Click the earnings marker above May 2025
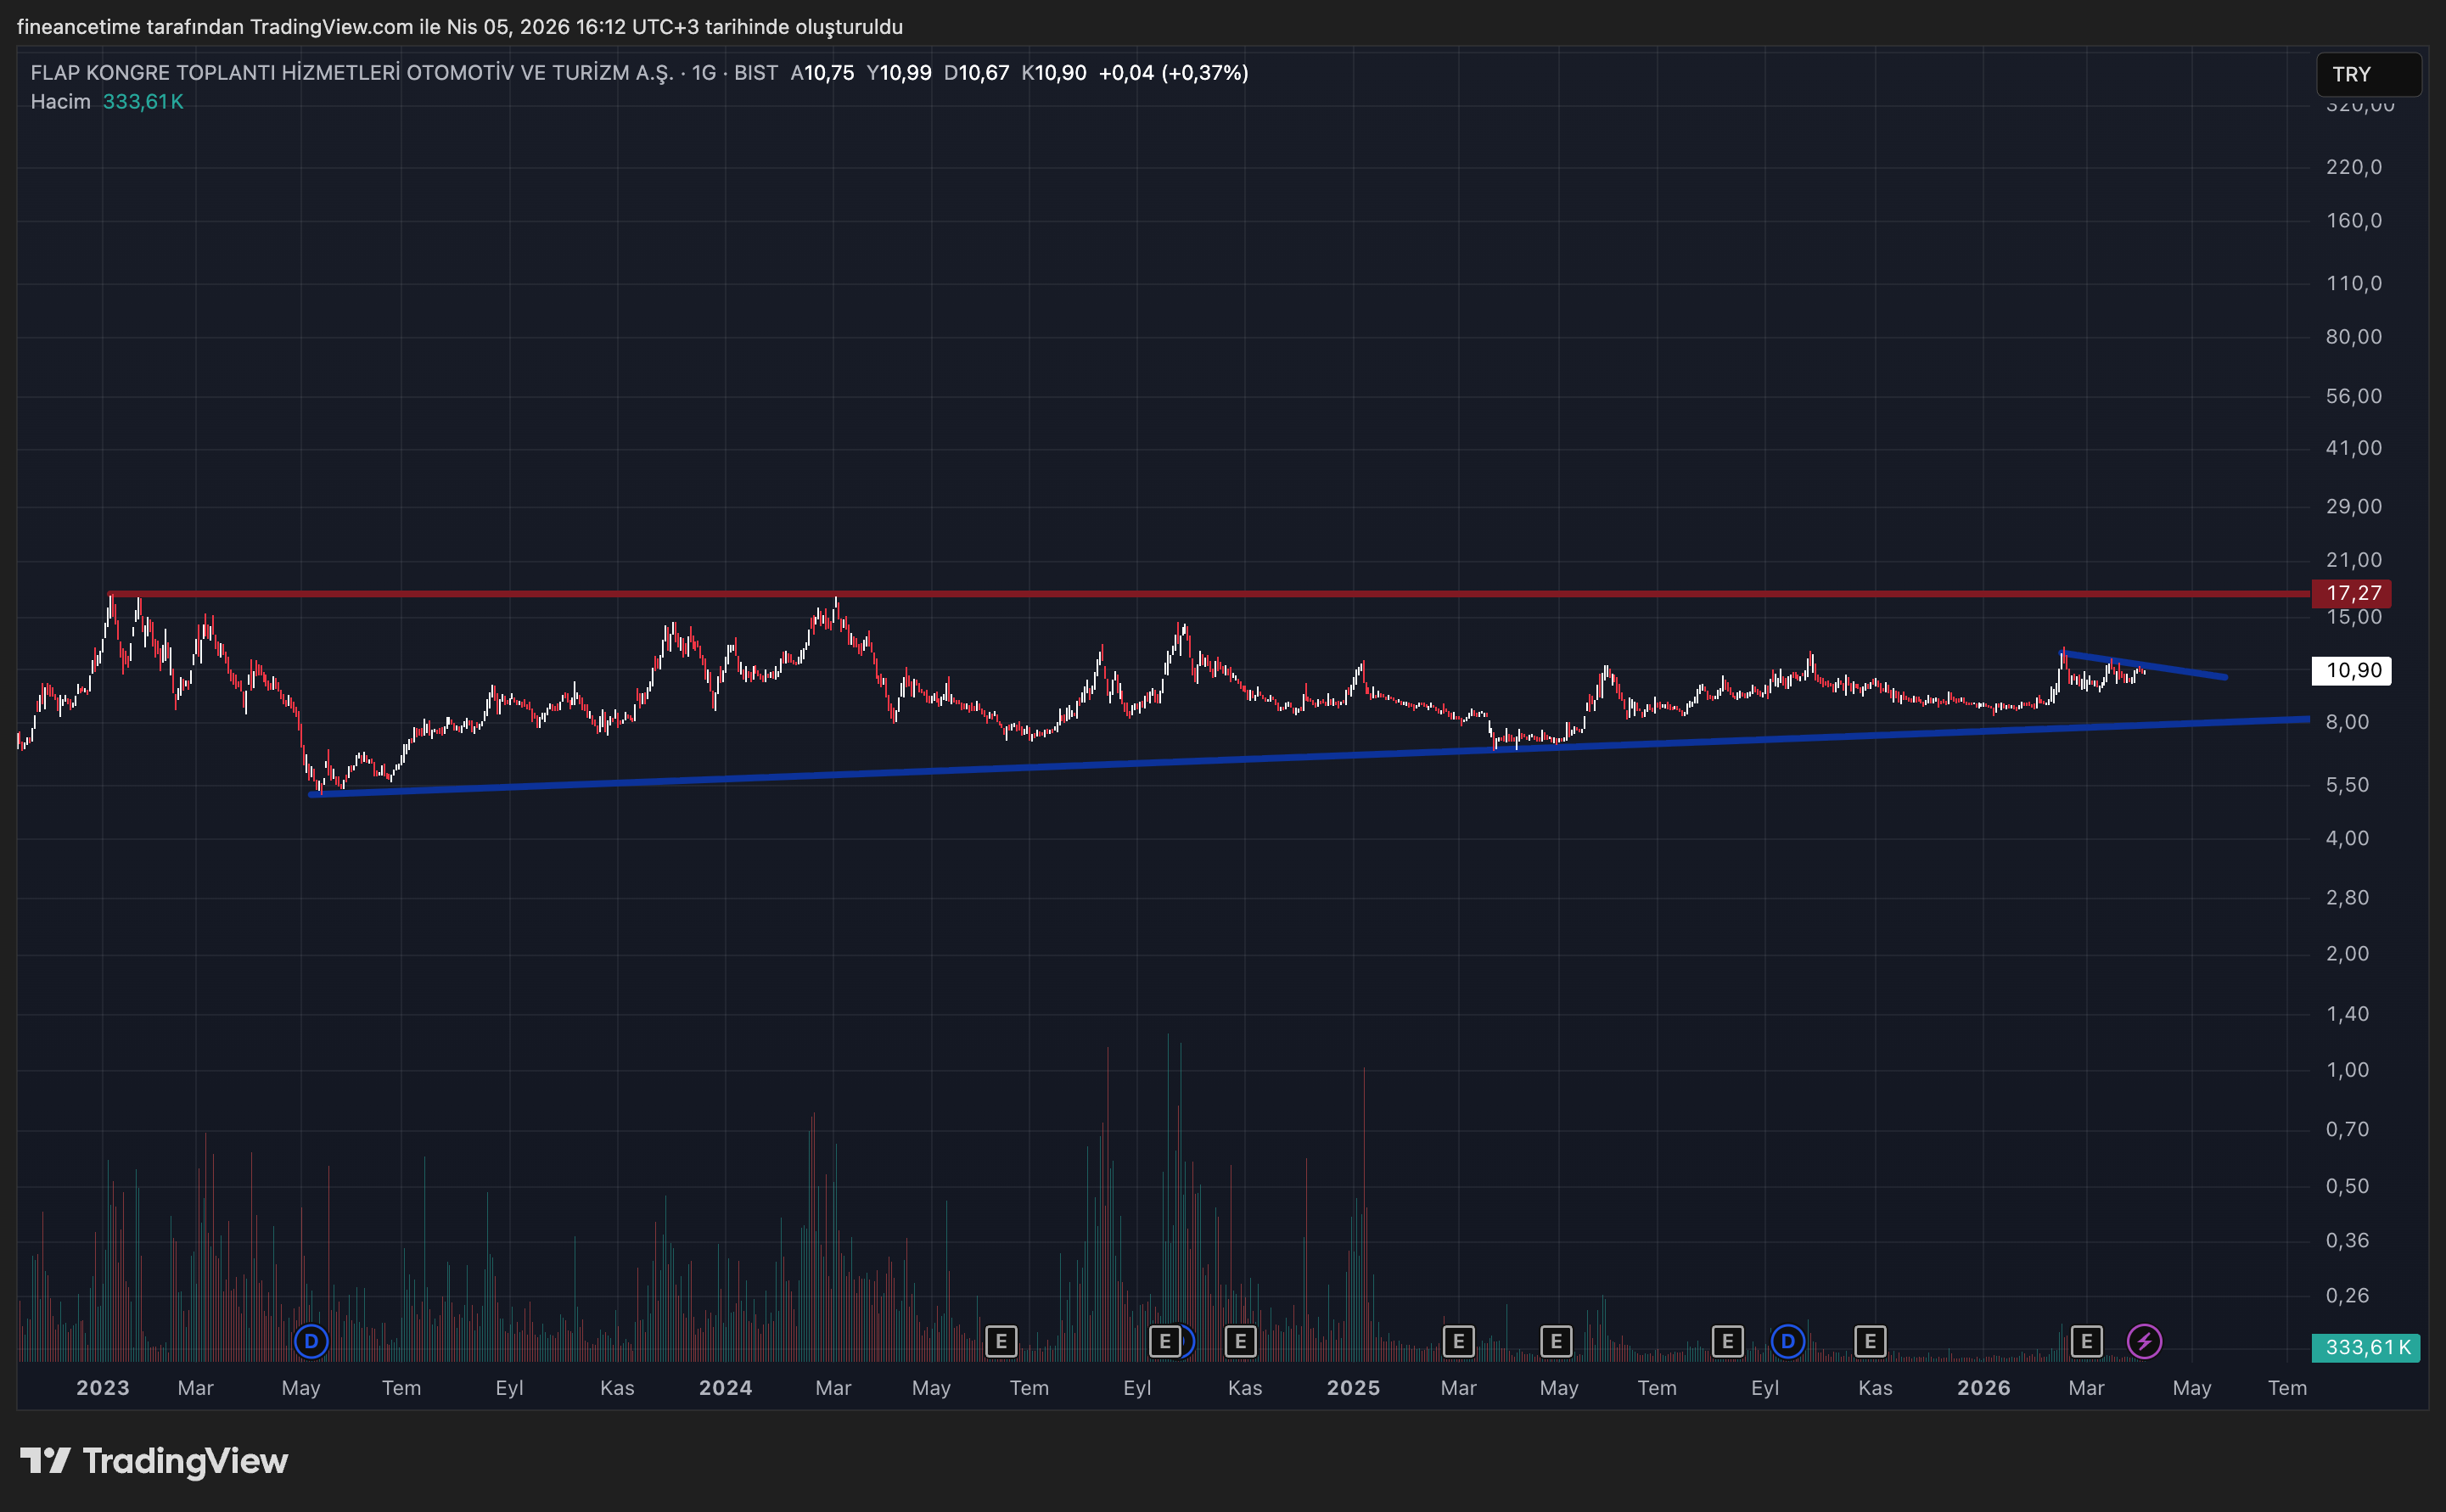 point(1556,1341)
